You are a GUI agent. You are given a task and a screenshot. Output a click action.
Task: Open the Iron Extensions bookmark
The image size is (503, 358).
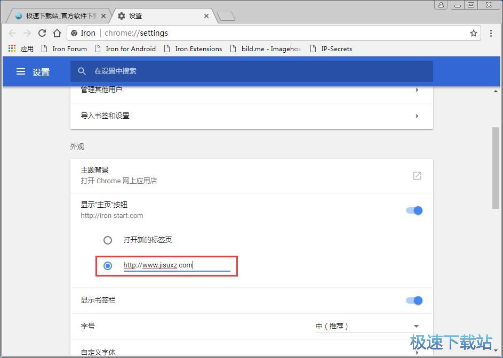pyautogui.click(x=198, y=48)
